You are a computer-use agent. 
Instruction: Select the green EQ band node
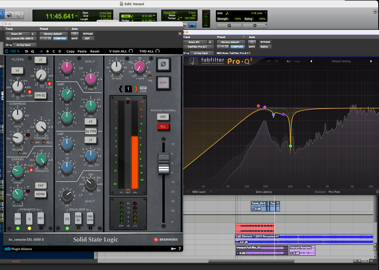[290, 146]
